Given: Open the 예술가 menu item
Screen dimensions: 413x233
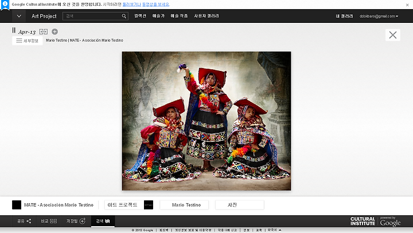Looking at the screenshot, I should pyautogui.click(x=158, y=16).
